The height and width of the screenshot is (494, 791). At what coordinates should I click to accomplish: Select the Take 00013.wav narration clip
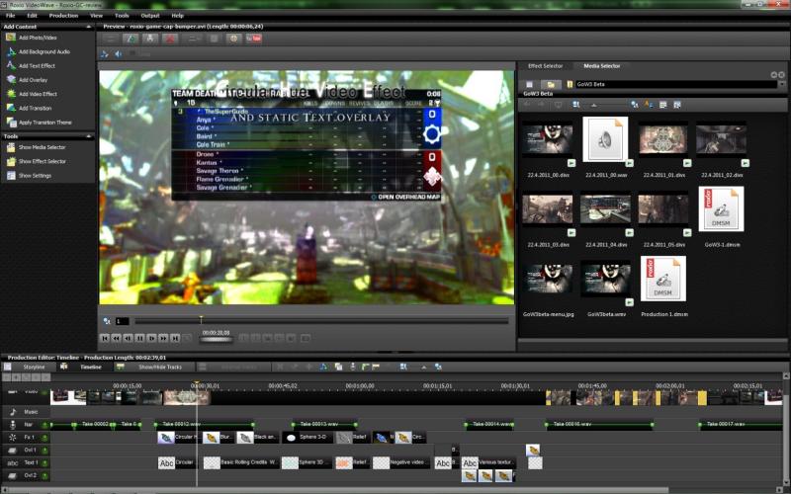[325, 425]
